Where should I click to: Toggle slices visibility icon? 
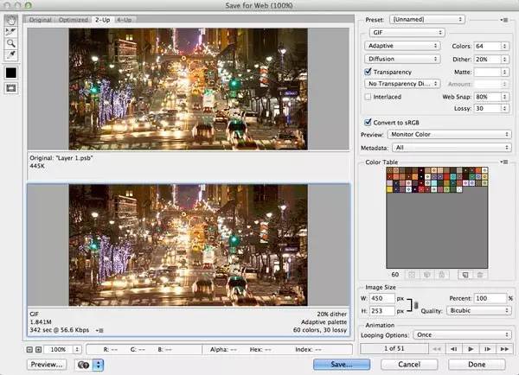point(12,88)
